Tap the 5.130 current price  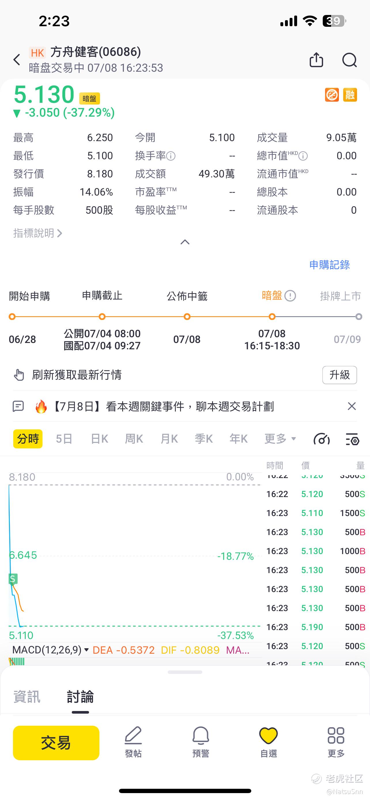(x=44, y=94)
